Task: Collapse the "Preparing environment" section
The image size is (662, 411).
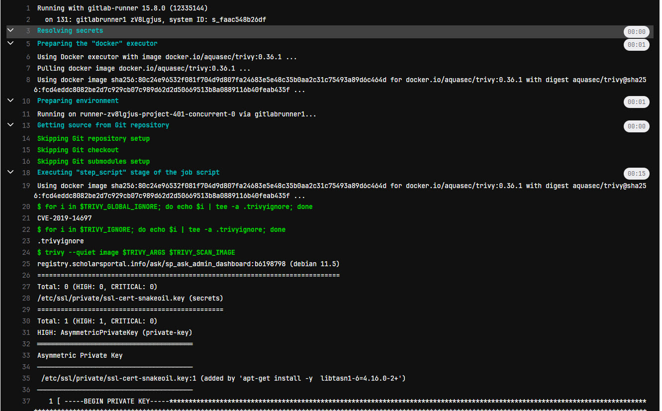Action: [x=10, y=100]
